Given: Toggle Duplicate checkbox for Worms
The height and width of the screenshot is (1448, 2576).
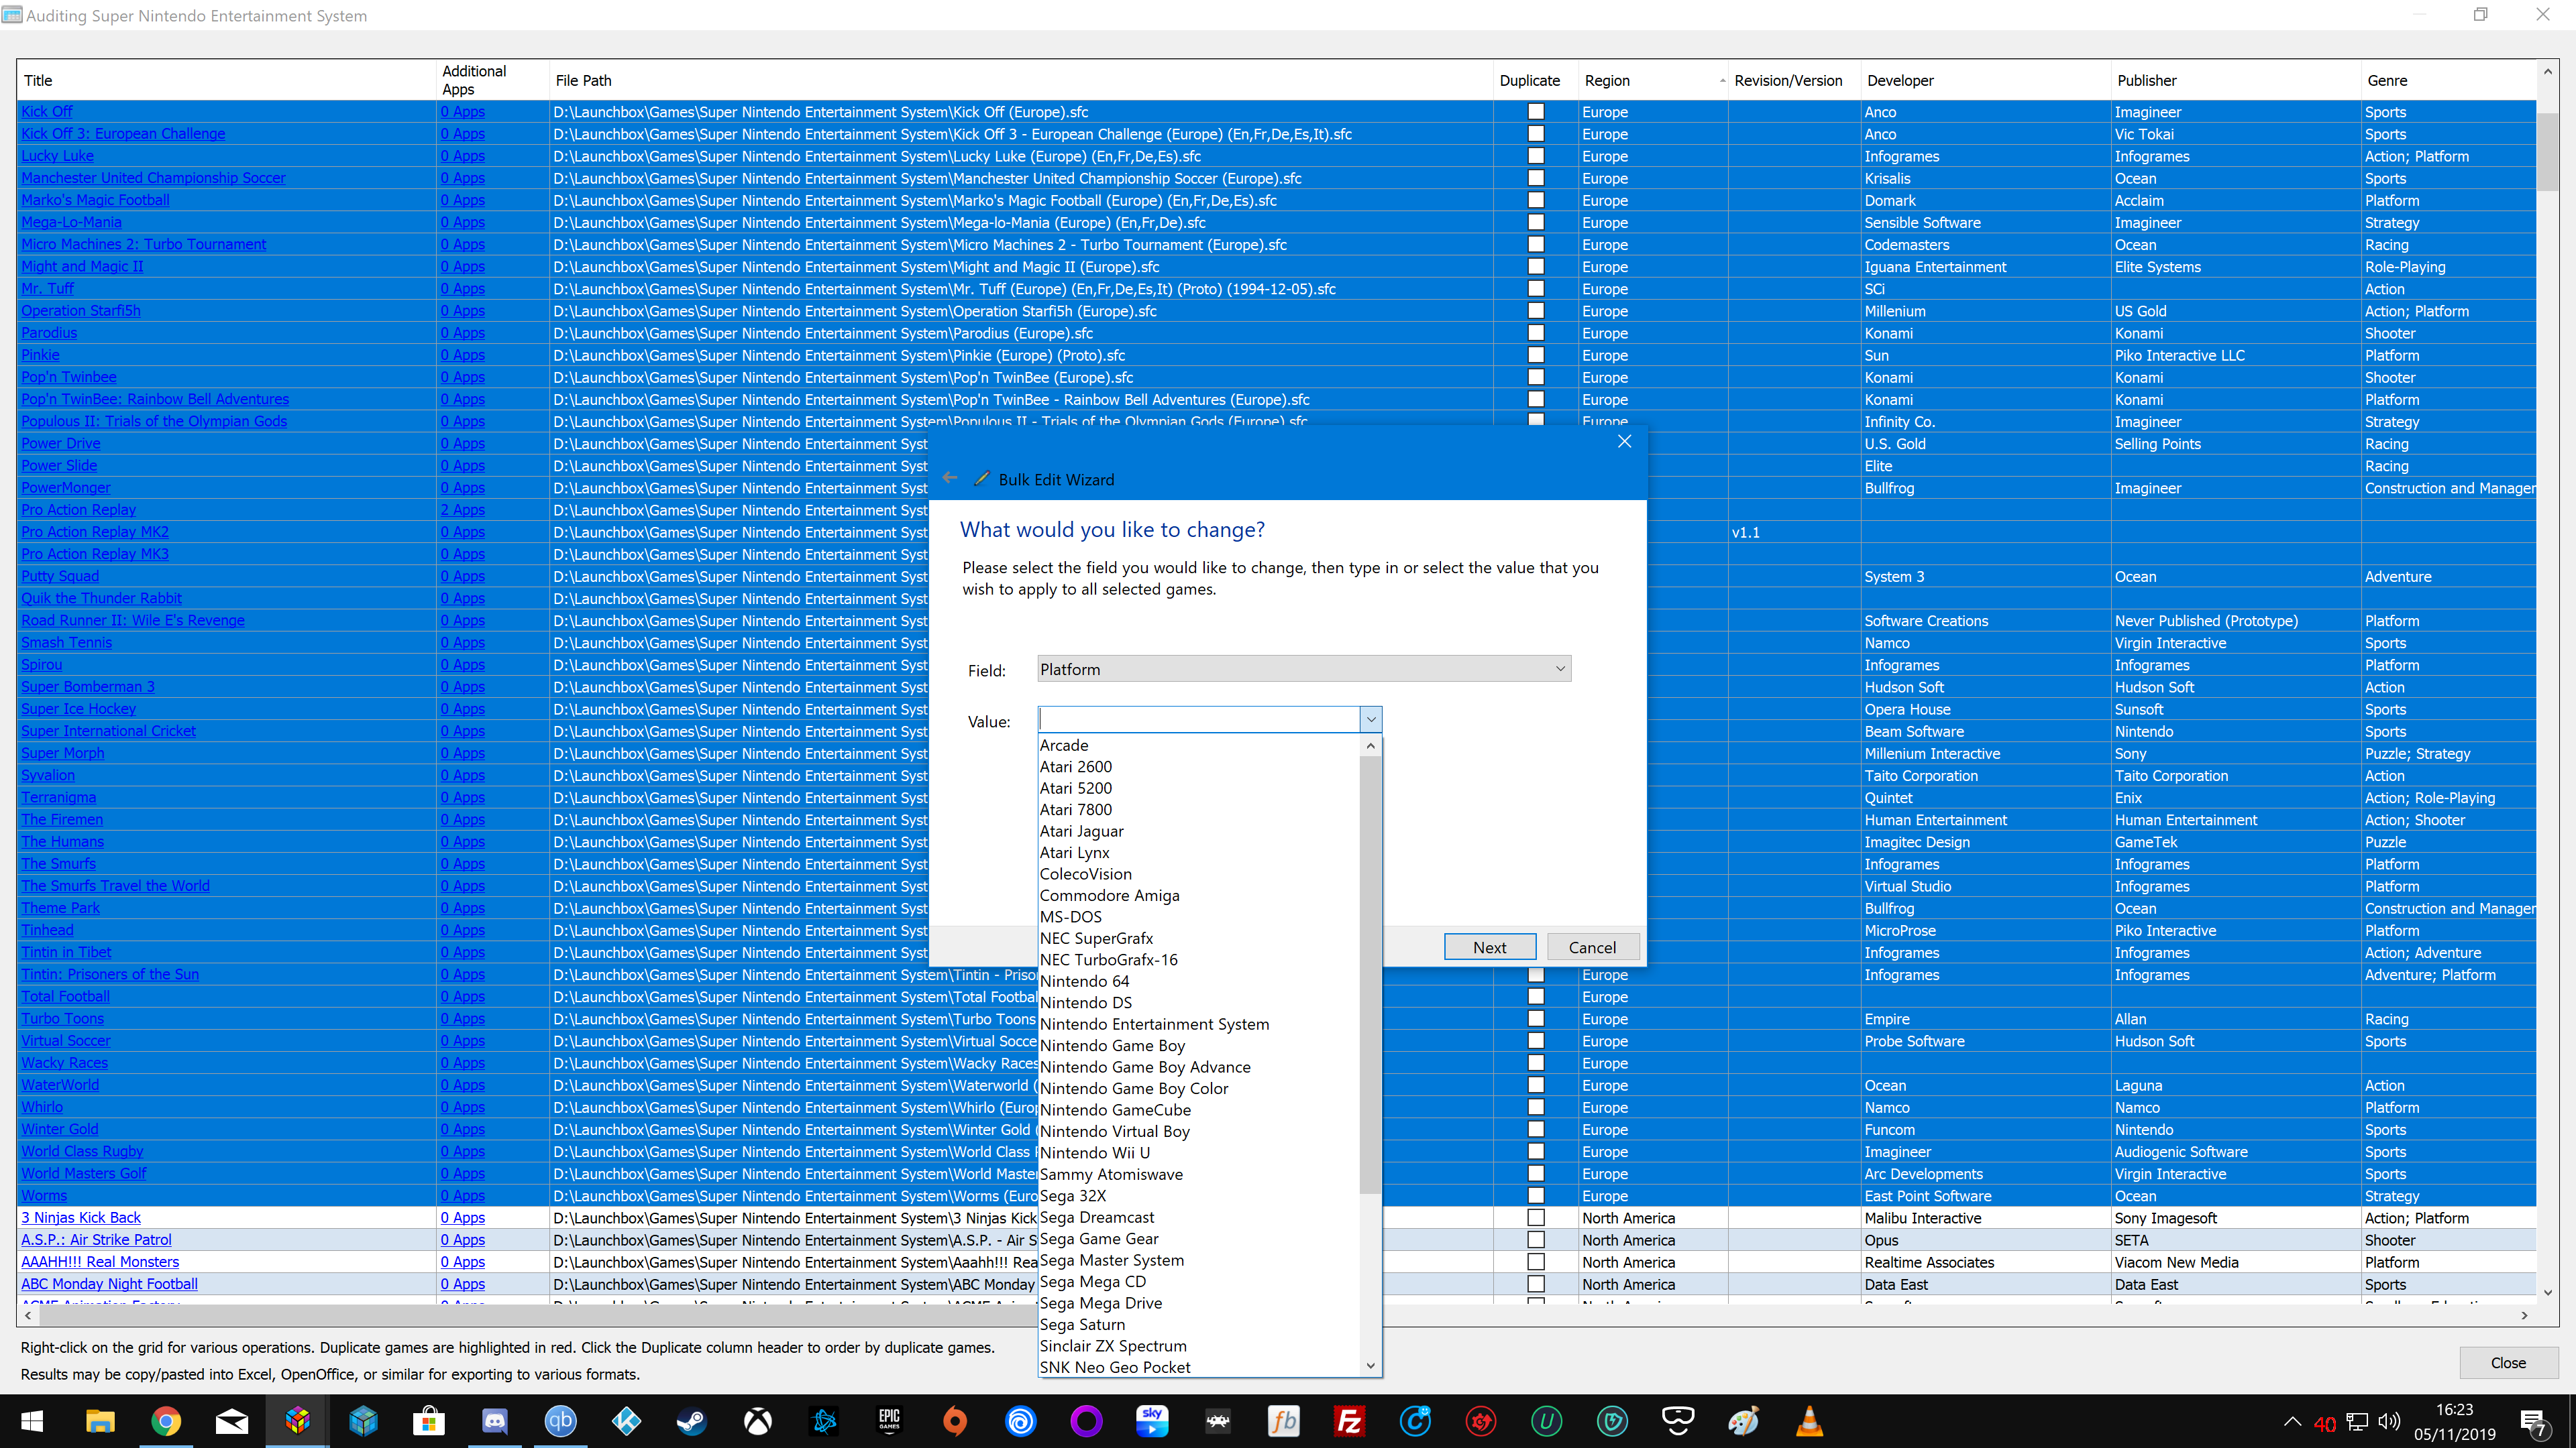Looking at the screenshot, I should (x=1536, y=1195).
